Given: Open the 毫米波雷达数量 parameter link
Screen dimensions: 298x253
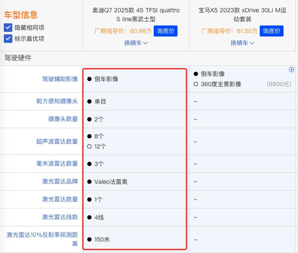Looking at the screenshot, I should [57, 163].
